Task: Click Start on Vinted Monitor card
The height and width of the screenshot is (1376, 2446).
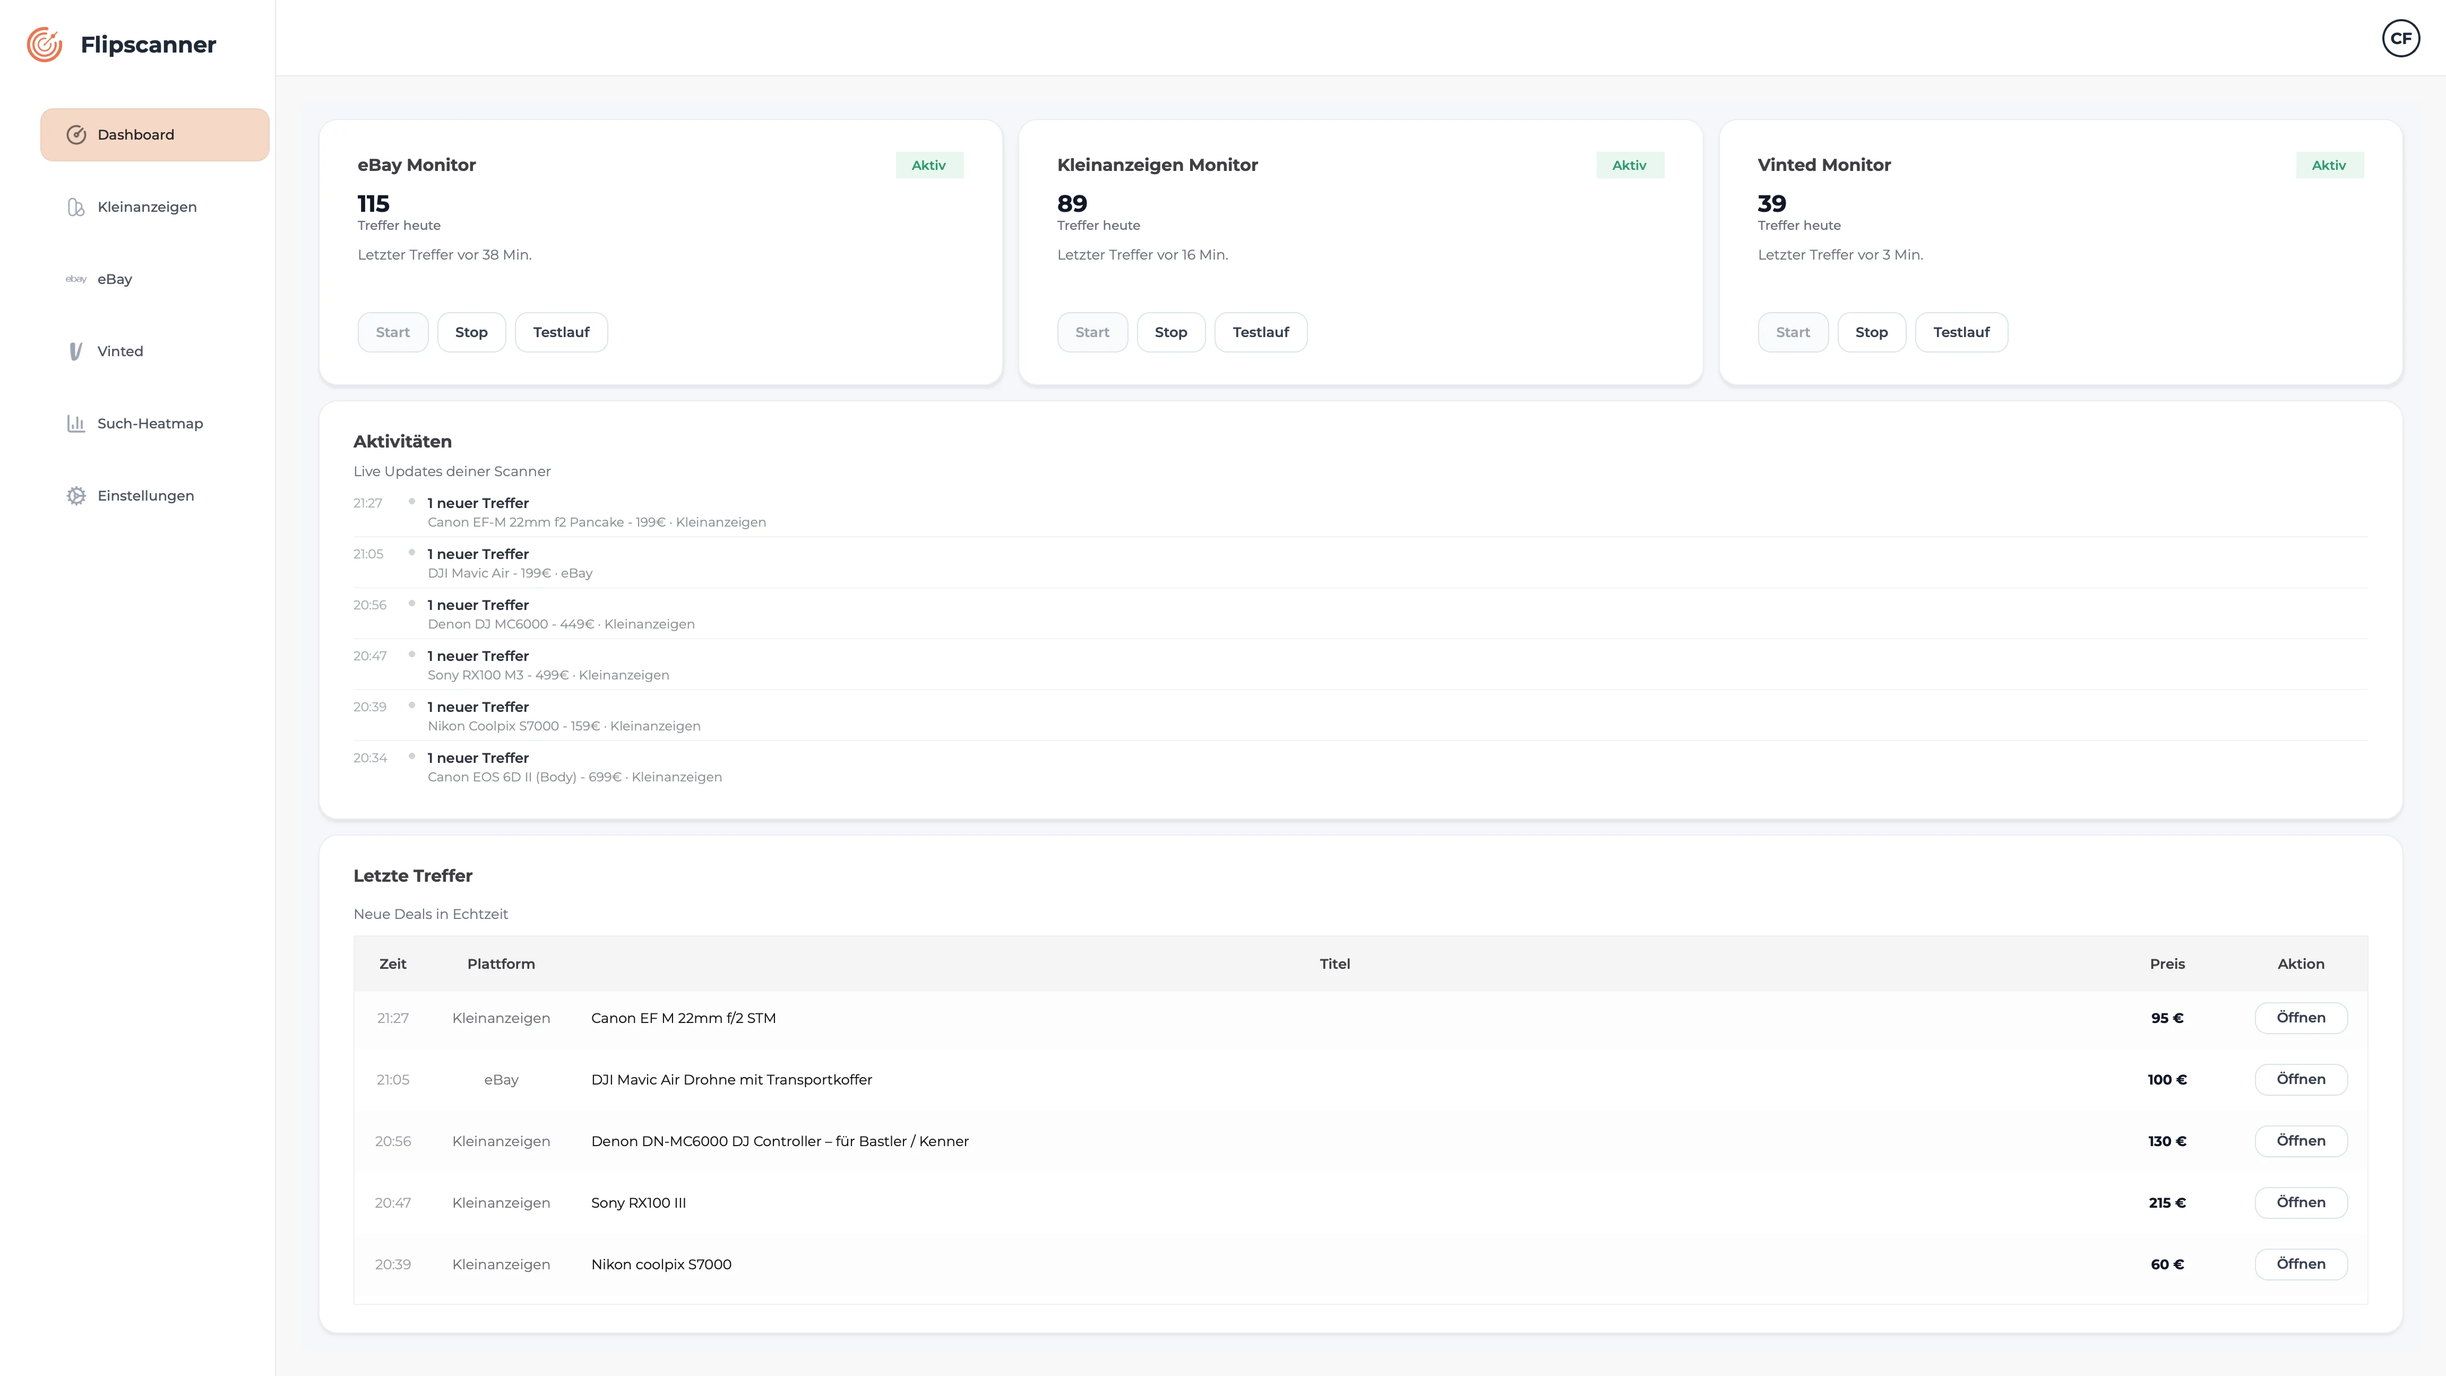Action: [1793, 332]
